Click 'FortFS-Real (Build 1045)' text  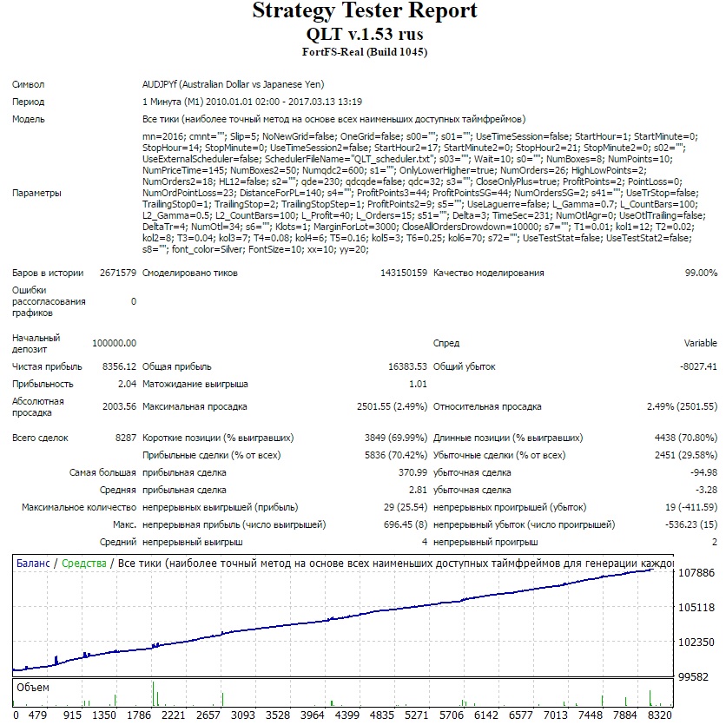365,52
